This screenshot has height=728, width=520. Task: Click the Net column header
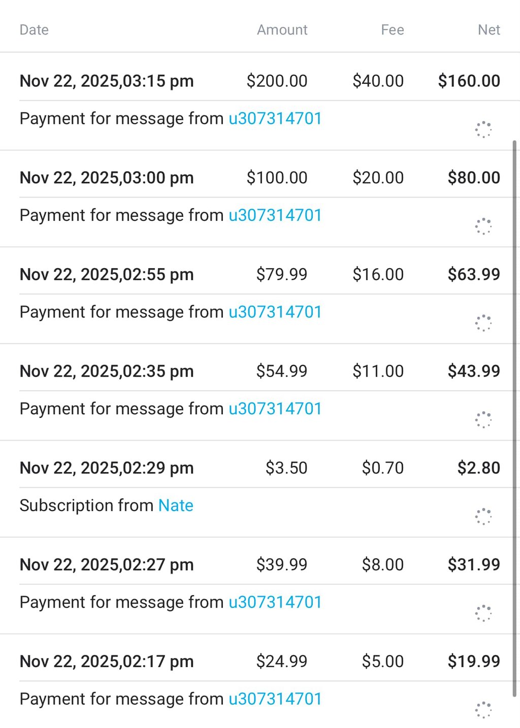[x=489, y=30]
